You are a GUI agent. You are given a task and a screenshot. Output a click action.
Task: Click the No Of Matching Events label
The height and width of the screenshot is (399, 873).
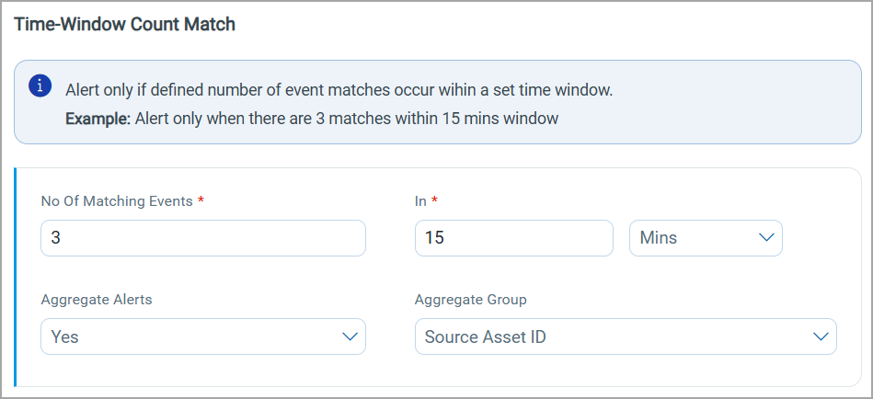click(117, 201)
